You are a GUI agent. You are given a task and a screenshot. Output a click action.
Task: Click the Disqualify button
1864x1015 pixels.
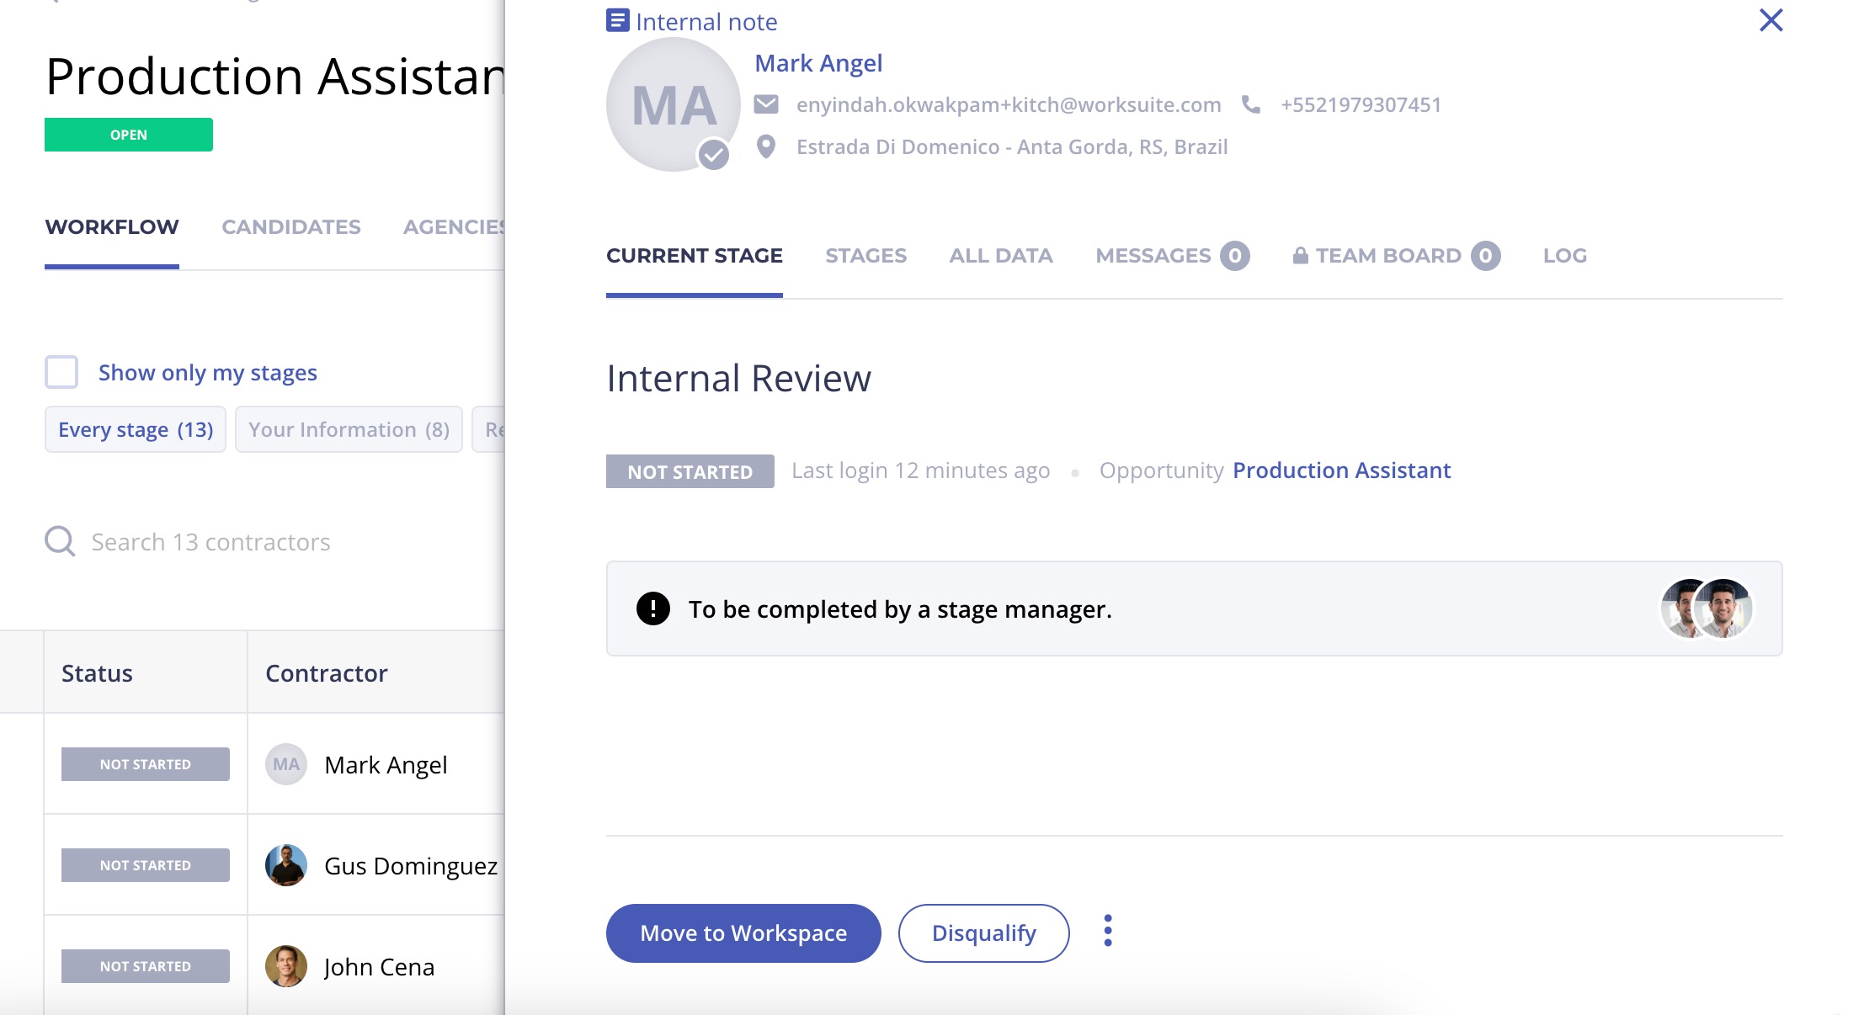983,933
